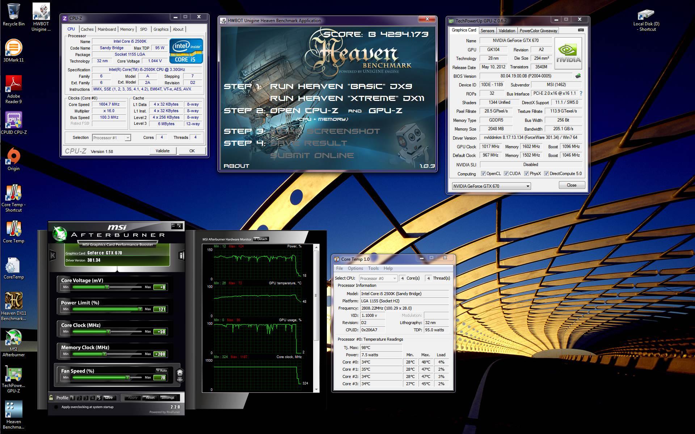Screen dimensions: 695x434
Task: Click Intel Core i5 logo in CPU-Z
Action: [186, 51]
